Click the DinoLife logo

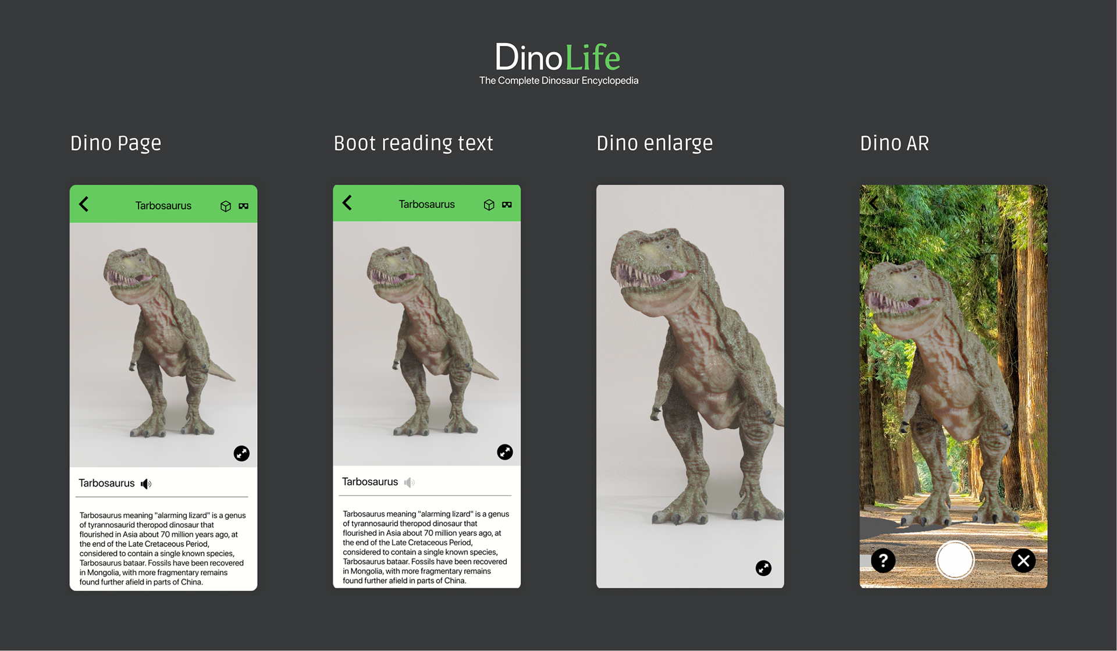(558, 58)
